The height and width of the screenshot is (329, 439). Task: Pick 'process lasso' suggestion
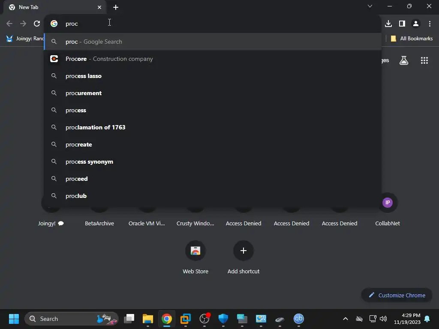point(213,76)
